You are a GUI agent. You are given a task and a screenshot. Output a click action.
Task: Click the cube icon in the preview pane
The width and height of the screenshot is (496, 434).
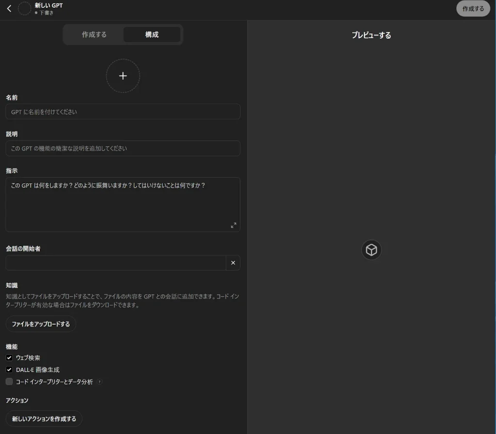point(372,250)
